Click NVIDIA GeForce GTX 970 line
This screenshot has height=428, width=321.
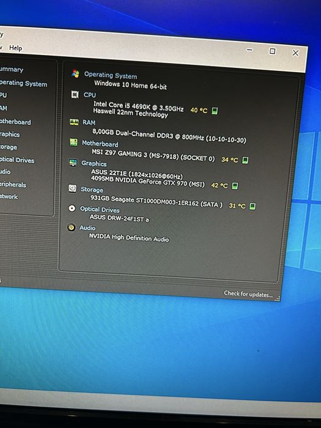148,181
